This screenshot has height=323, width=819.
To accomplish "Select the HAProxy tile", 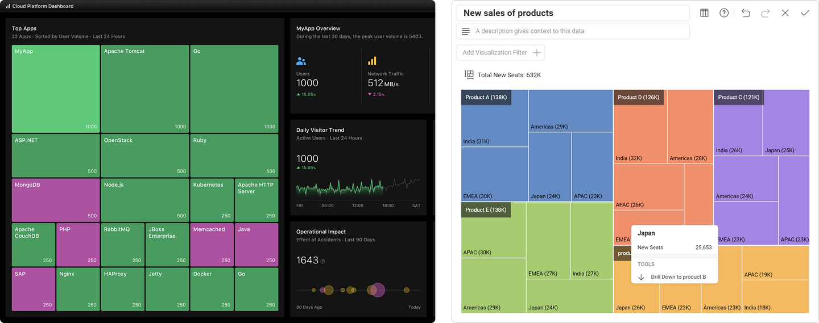I will [123, 290].
